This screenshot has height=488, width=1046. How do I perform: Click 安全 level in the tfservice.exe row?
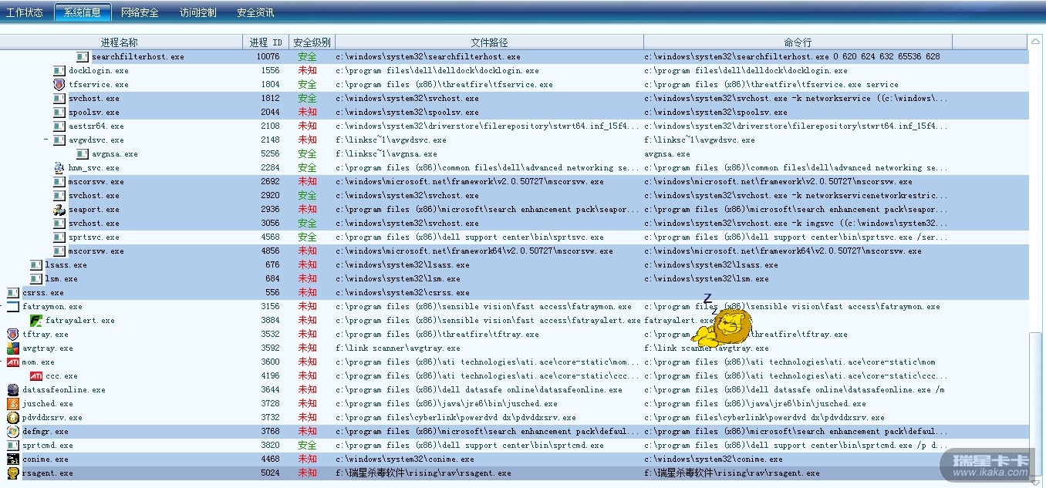307,84
